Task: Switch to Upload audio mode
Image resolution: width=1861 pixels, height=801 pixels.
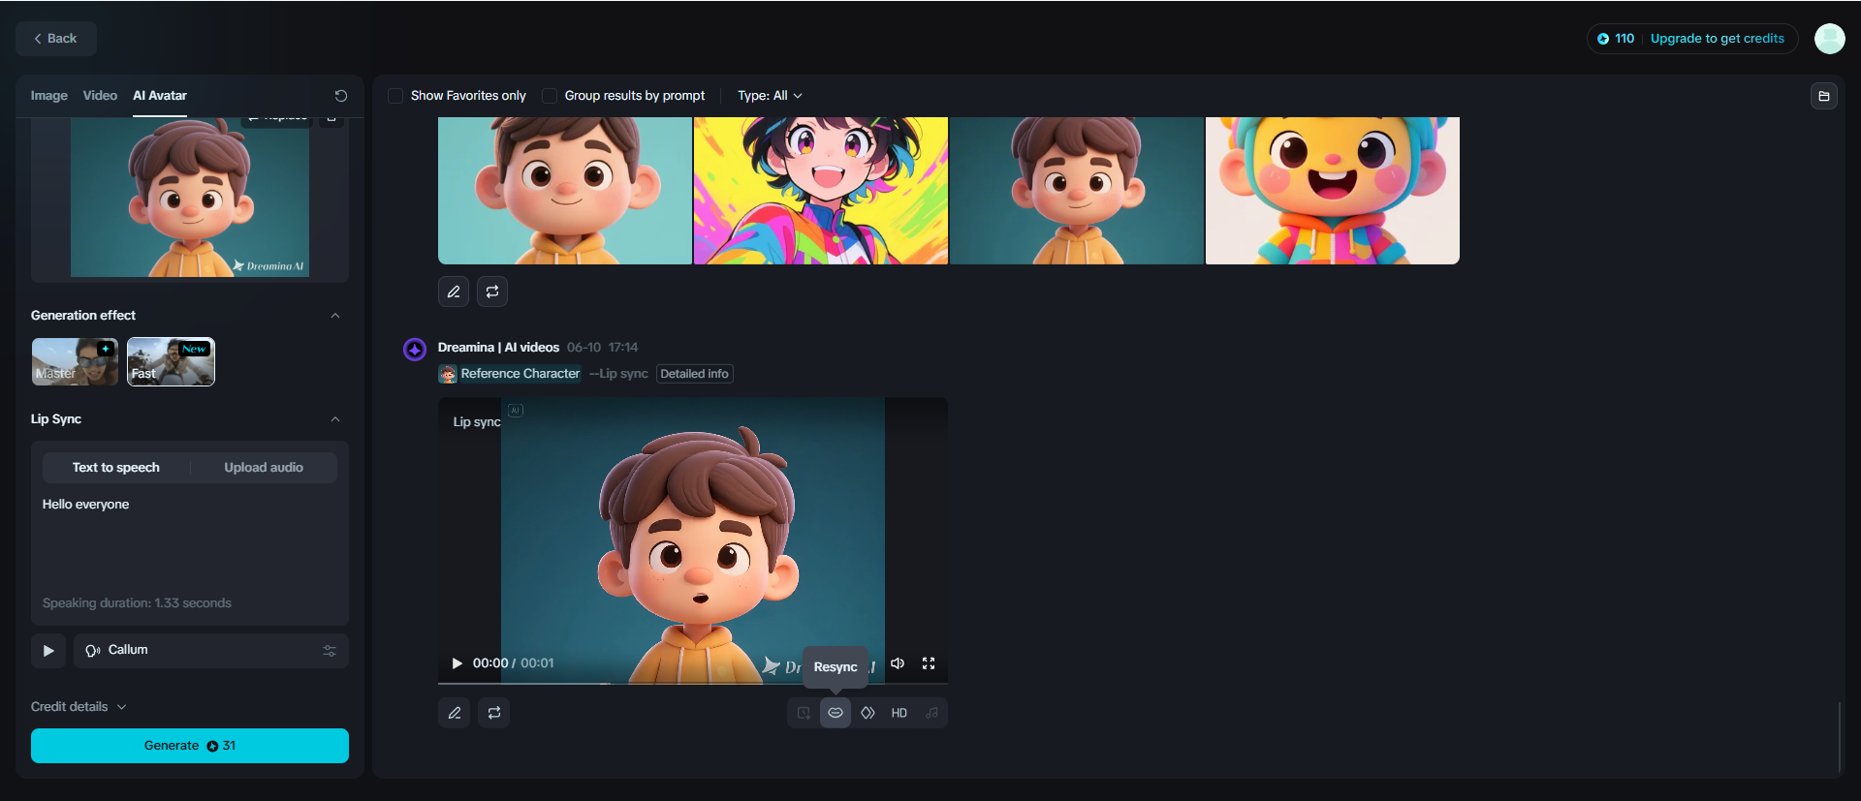Action: coord(264,468)
